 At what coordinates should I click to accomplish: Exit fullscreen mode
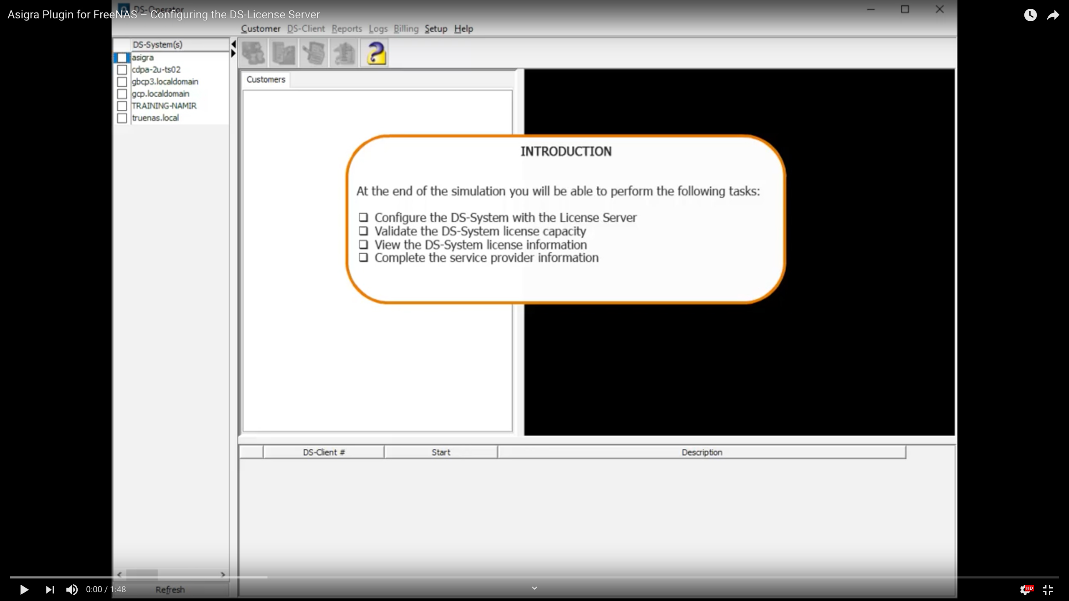click(1048, 589)
